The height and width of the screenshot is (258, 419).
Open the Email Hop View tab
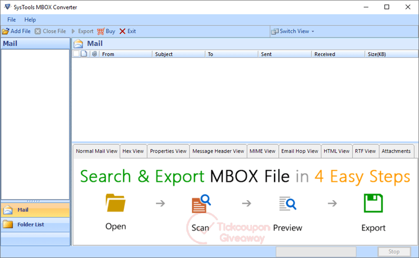click(299, 151)
